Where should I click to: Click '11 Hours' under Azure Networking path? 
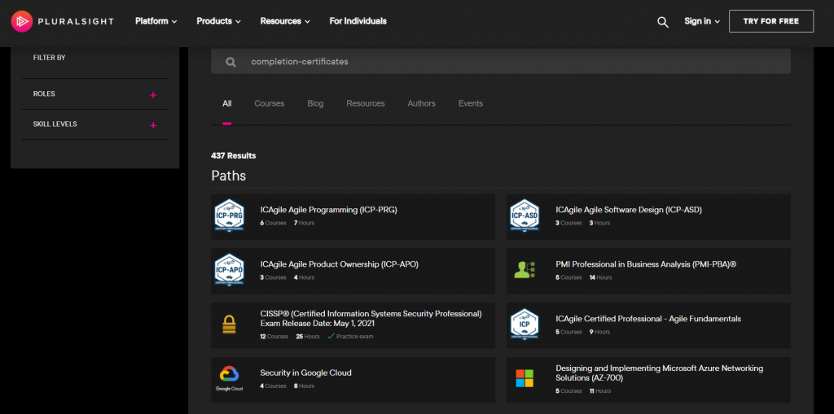pos(600,391)
